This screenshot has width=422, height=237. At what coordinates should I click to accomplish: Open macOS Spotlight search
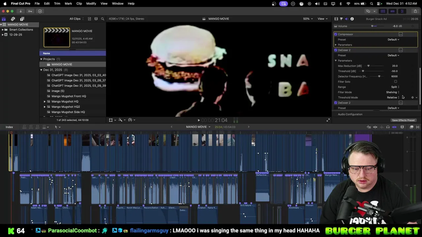click(x=372, y=4)
